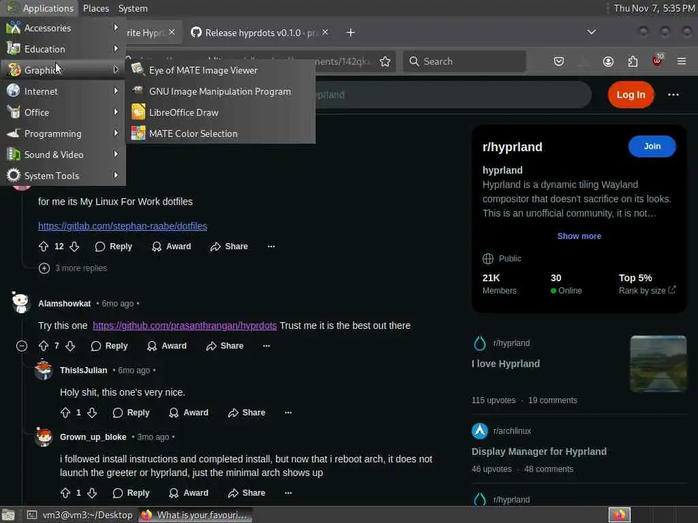Switch to Release hyprdots v0.1.0 tab
The width and height of the screenshot is (698, 523).
[x=254, y=33]
